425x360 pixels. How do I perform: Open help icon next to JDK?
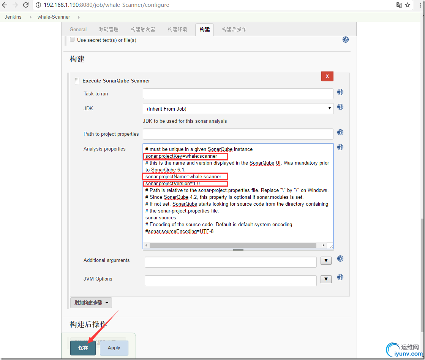click(x=340, y=107)
